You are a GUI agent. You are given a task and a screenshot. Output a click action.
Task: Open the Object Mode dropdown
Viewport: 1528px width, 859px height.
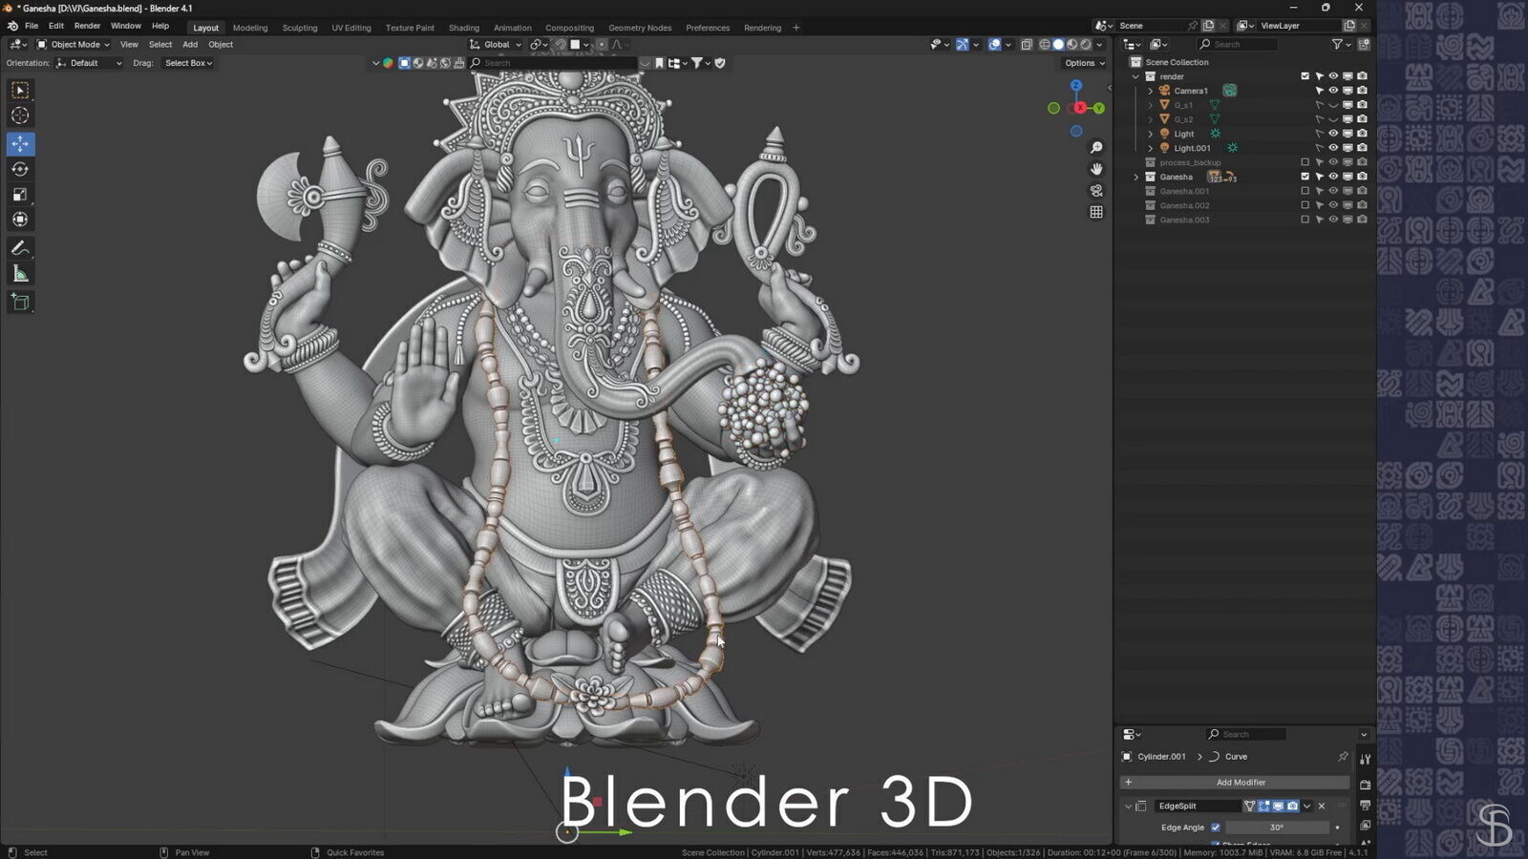(x=74, y=44)
